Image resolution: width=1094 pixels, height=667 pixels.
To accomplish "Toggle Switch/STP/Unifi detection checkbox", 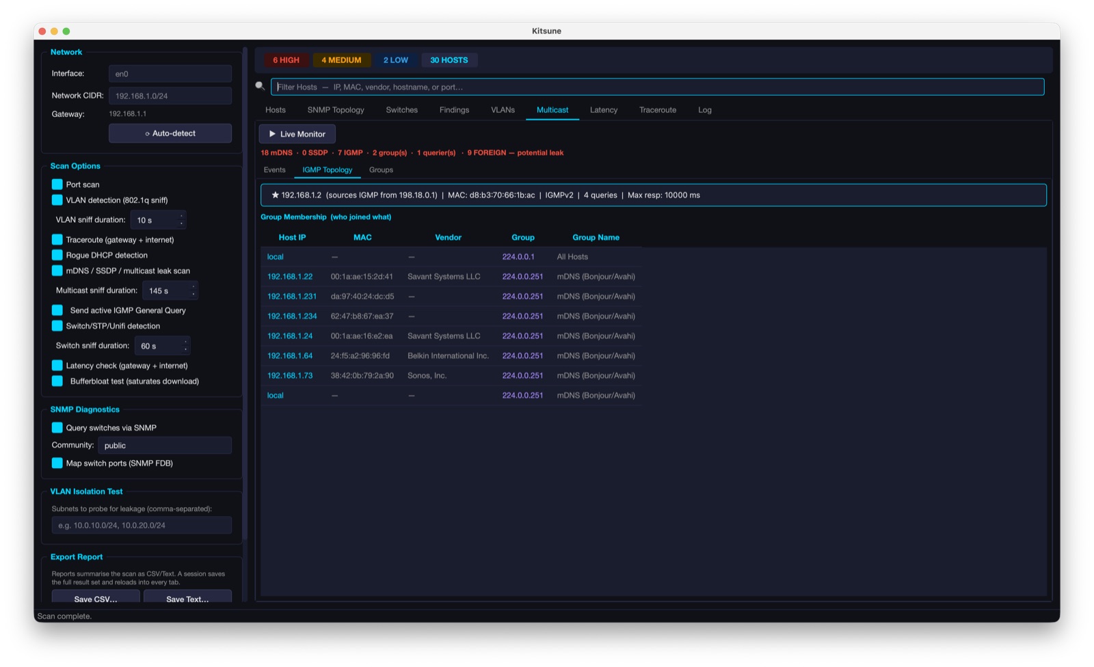I will click(57, 326).
